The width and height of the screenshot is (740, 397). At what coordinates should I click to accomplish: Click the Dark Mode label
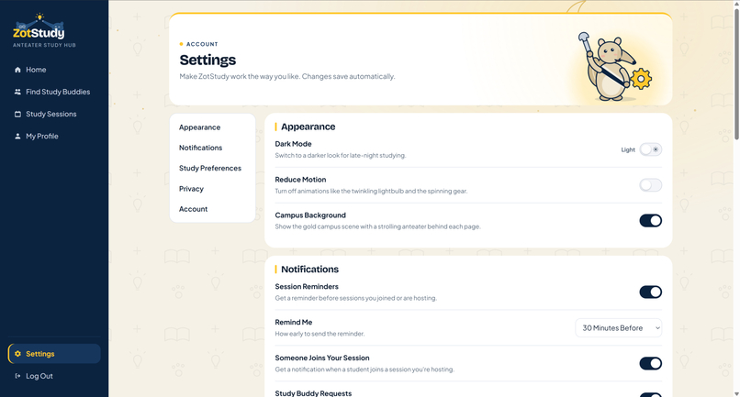tap(293, 144)
